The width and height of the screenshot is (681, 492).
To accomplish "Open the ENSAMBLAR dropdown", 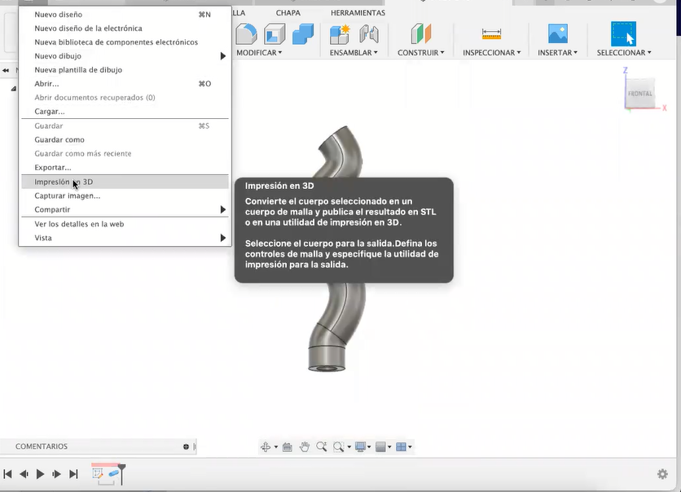I will click(354, 53).
